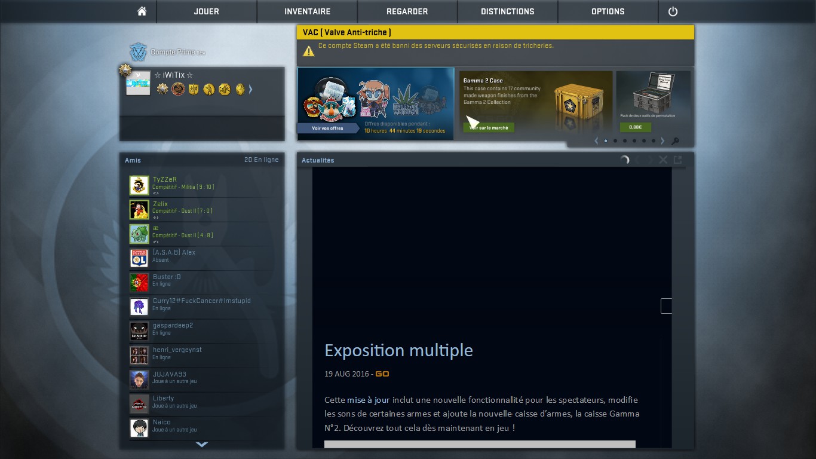Open the Exposition multiple headline

pyautogui.click(x=398, y=350)
